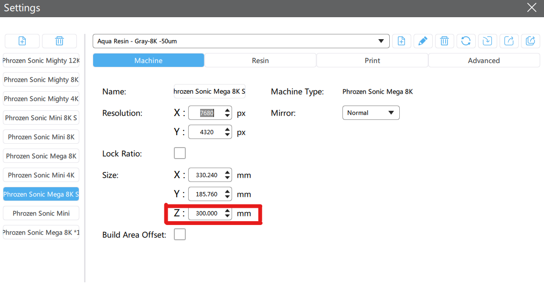Edit resin profile with pencil icon
The image size is (544, 288).
coord(423,41)
